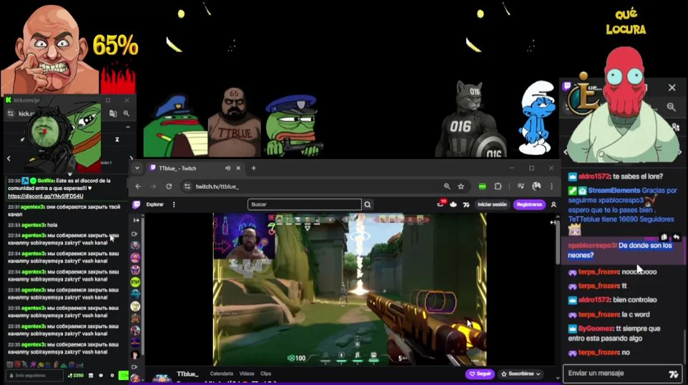The width and height of the screenshot is (688, 385).
Task: Click the Kick chat Solo seguidores input
Action: (x=33, y=375)
